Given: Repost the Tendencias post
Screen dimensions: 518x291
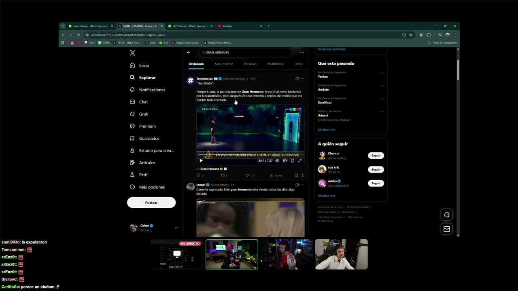Looking at the screenshot, I should coord(225,175).
